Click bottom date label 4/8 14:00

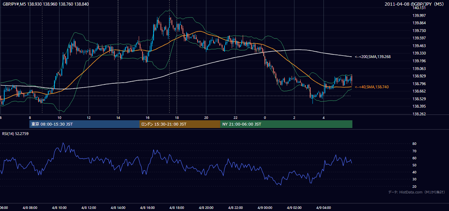pos(118,208)
